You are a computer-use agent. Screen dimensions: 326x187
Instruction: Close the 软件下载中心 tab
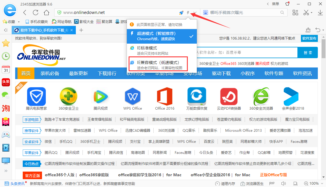[71, 30]
